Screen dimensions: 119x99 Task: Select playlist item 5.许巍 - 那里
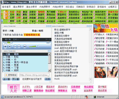(25, 65)
